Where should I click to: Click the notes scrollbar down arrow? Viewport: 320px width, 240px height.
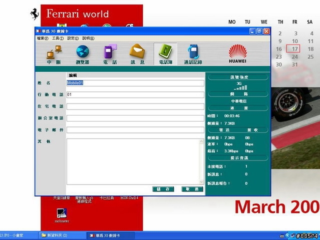tap(201, 182)
